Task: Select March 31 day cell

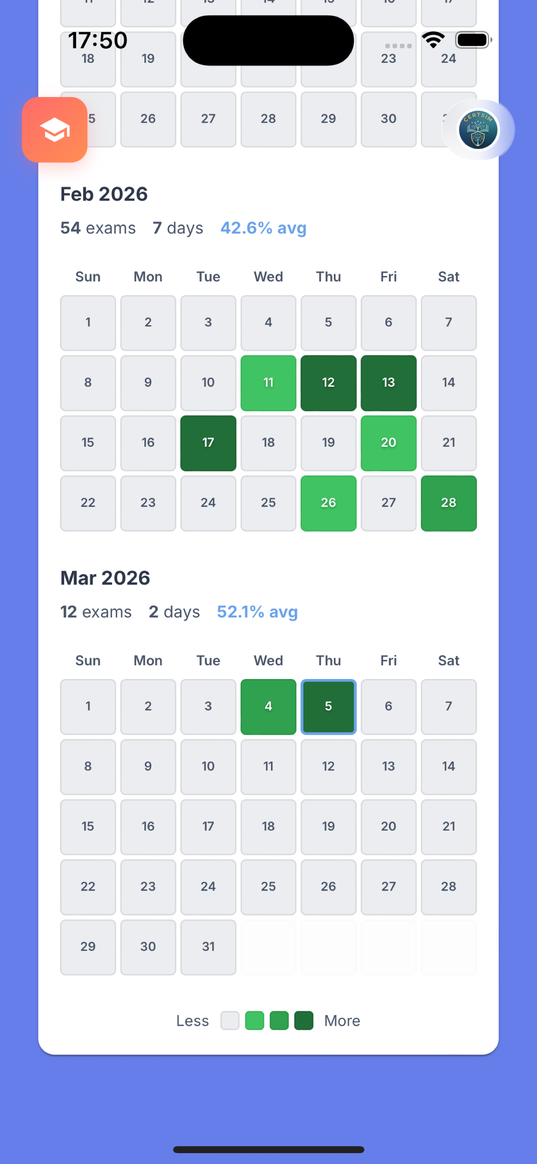Action: [x=209, y=947]
